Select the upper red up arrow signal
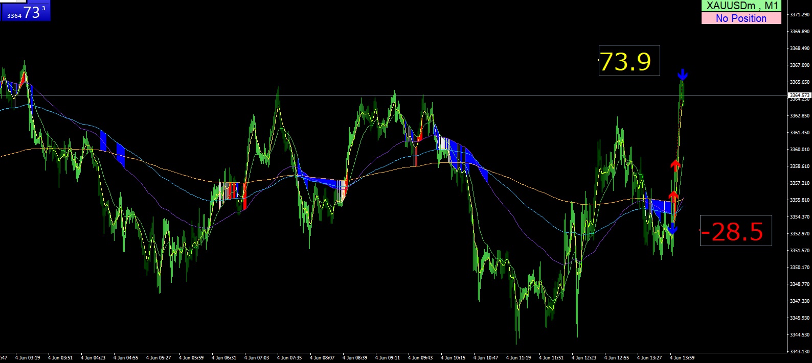 tap(675, 164)
